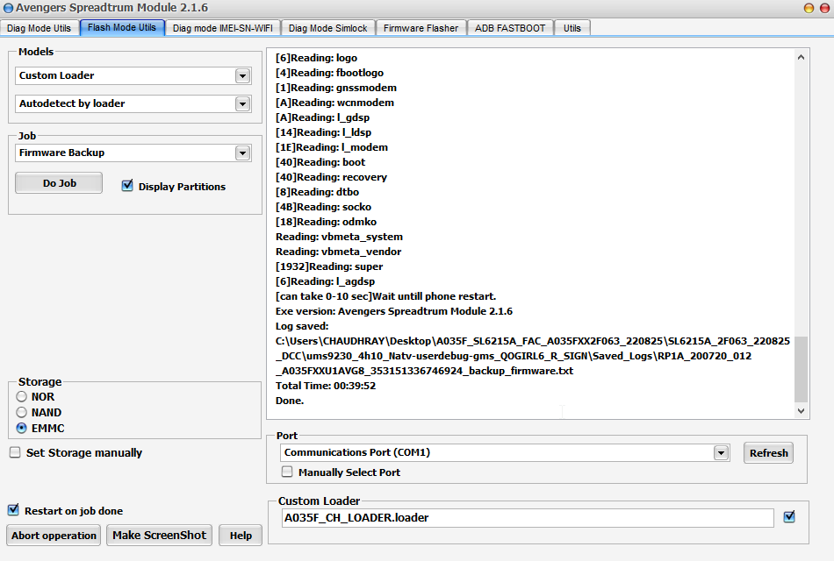Click the 'Exe version' log line
This screenshot has height=561, width=834.
394,311
